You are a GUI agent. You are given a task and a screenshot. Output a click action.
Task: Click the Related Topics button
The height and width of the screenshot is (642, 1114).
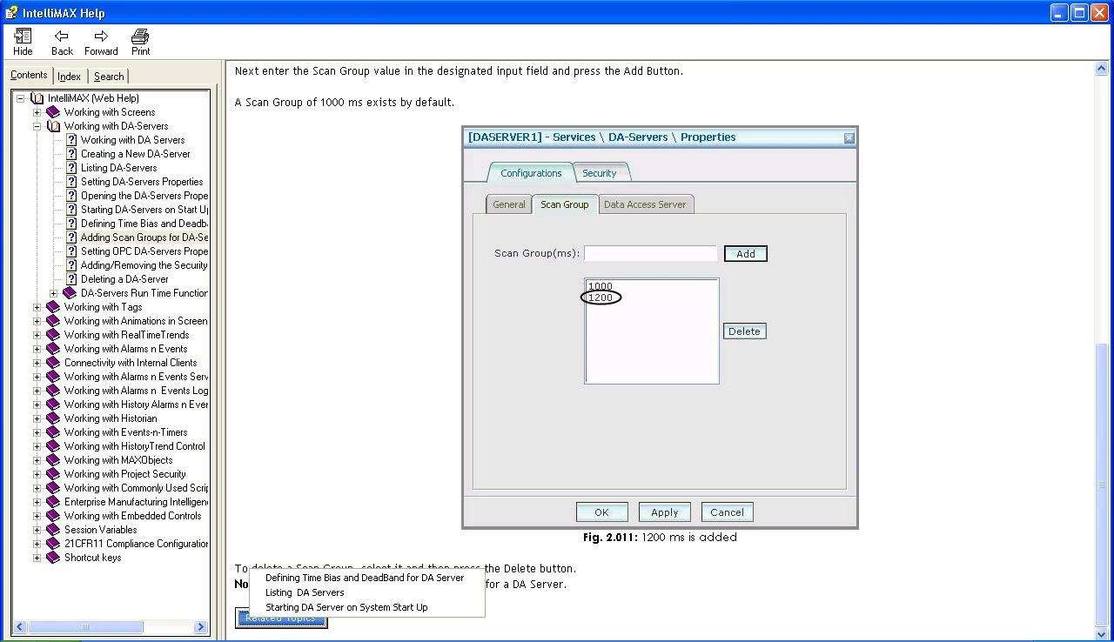(281, 619)
